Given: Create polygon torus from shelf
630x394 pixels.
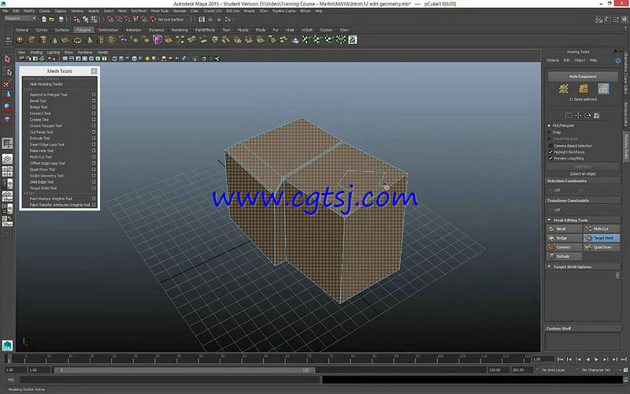Looking at the screenshot, I should [x=77, y=39].
